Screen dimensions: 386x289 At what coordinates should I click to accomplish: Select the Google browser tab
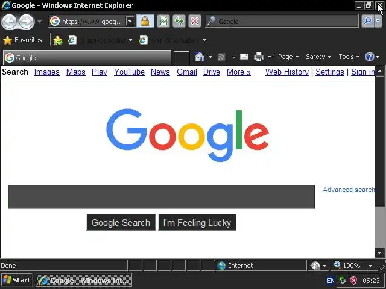click(x=87, y=58)
